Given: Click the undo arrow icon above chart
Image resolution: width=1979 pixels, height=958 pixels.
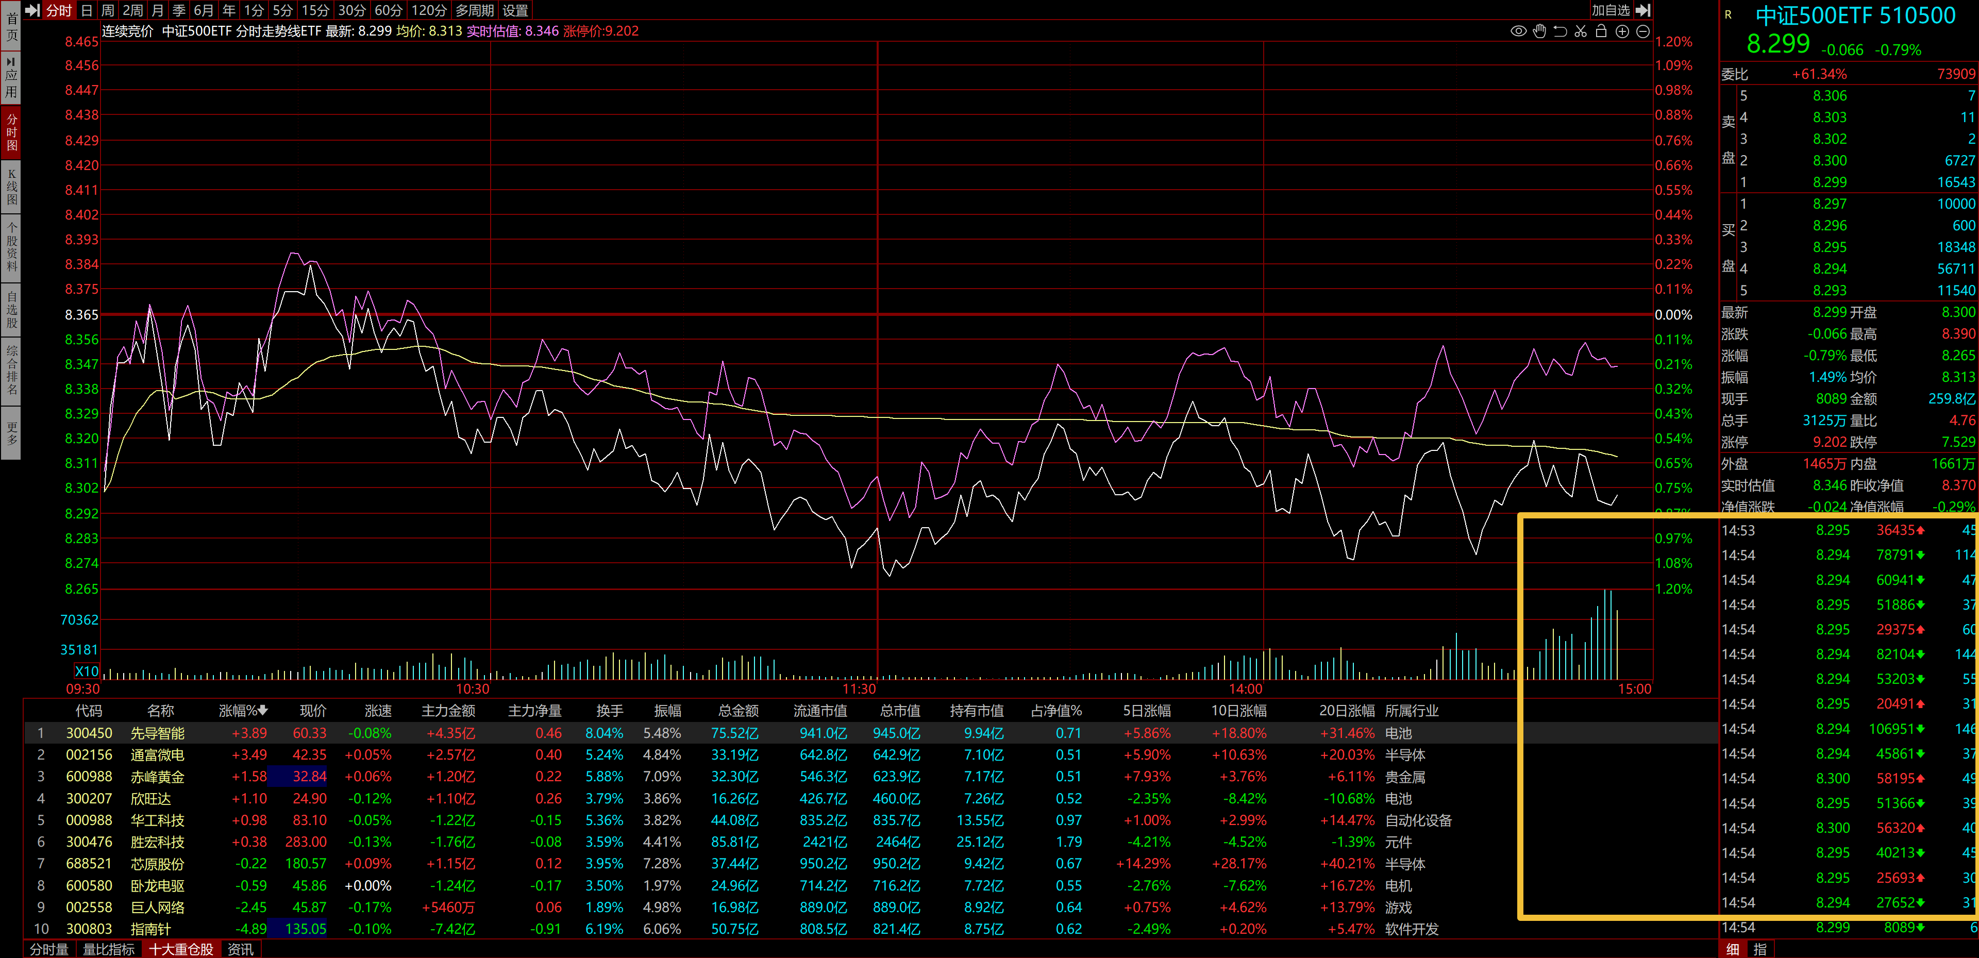Looking at the screenshot, I should (1561, 31).
